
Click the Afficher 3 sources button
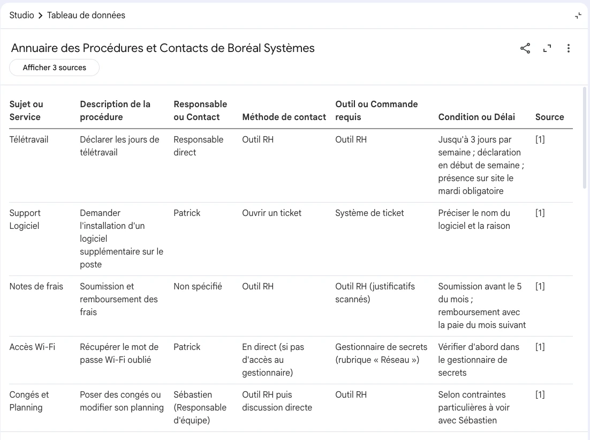54,68
